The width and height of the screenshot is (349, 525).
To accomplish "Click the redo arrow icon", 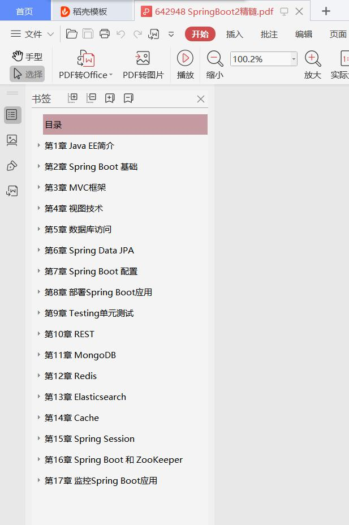I will click(x=137, y=34).
